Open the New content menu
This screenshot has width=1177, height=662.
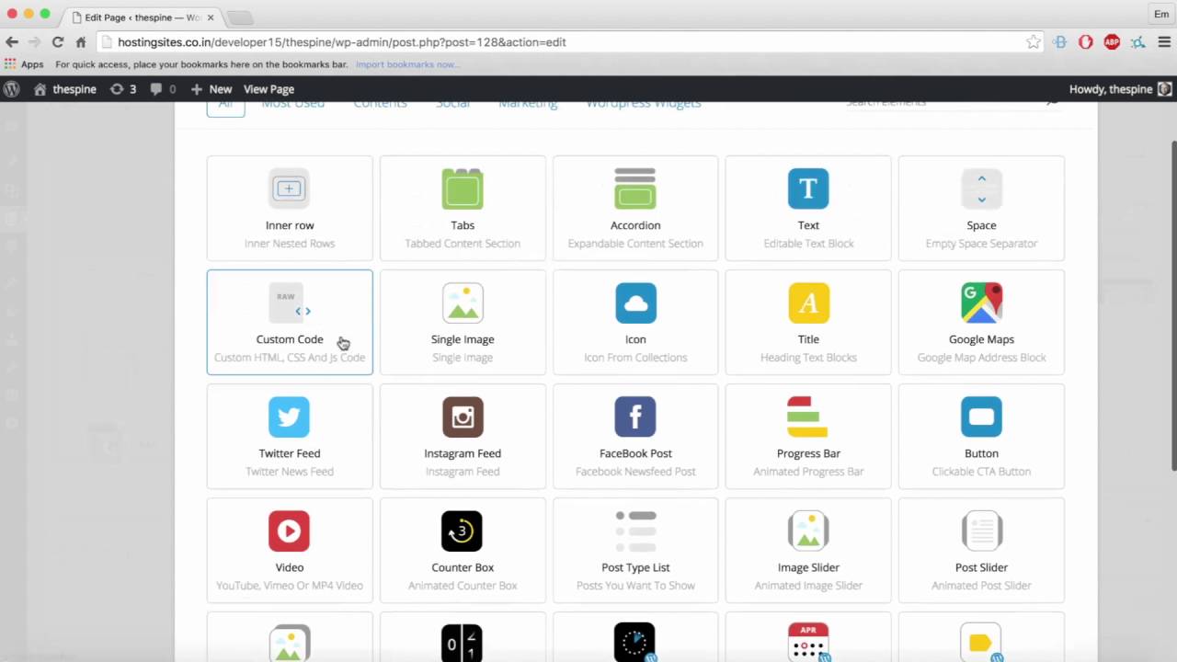pos(211,89)
